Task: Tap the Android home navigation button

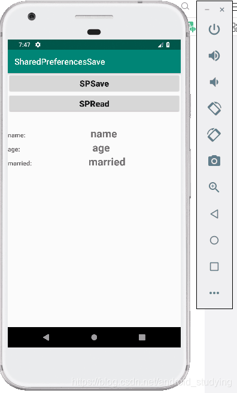Action: (94, 337)
